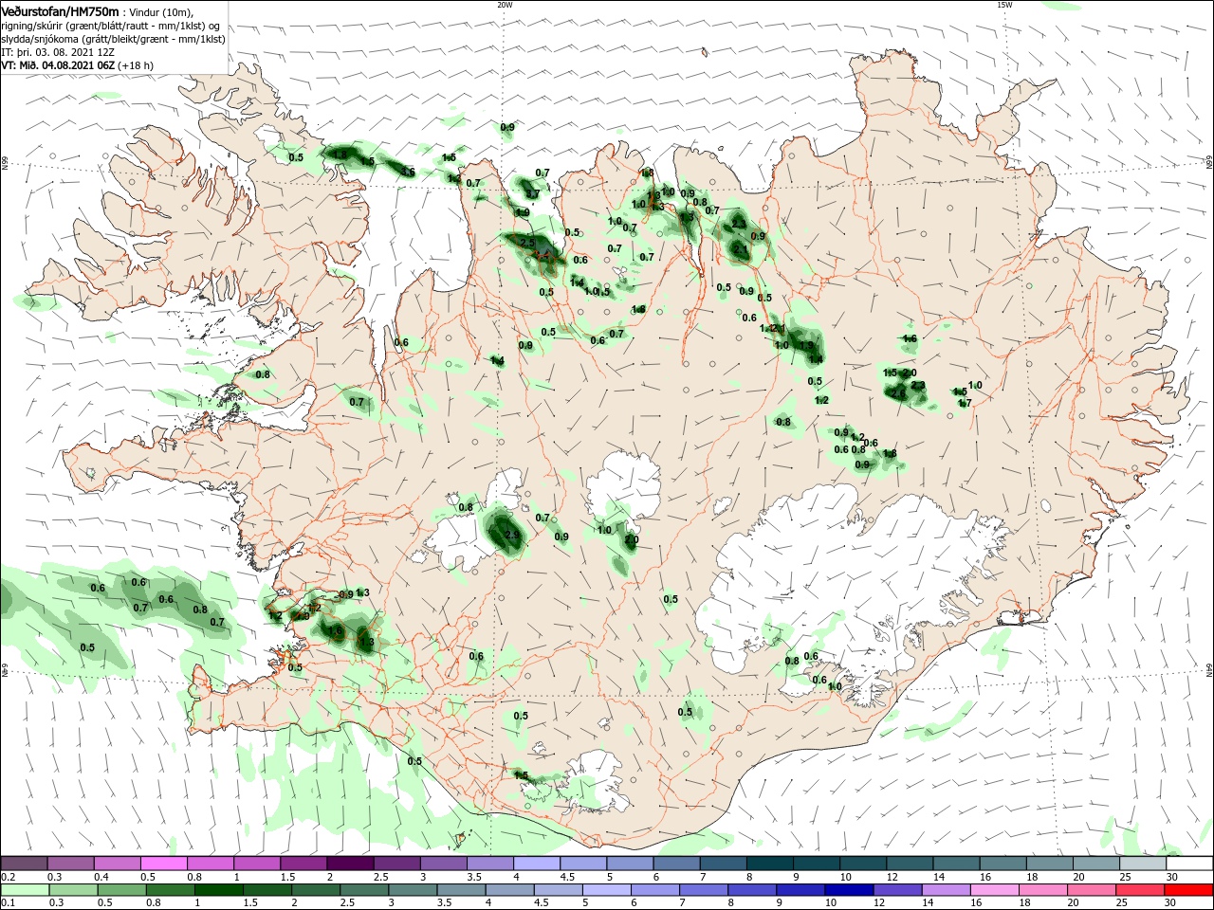Select the darkest purple 2 swatch in upper legend row
Screen dimensions: 1214x910
coord(350,864)
